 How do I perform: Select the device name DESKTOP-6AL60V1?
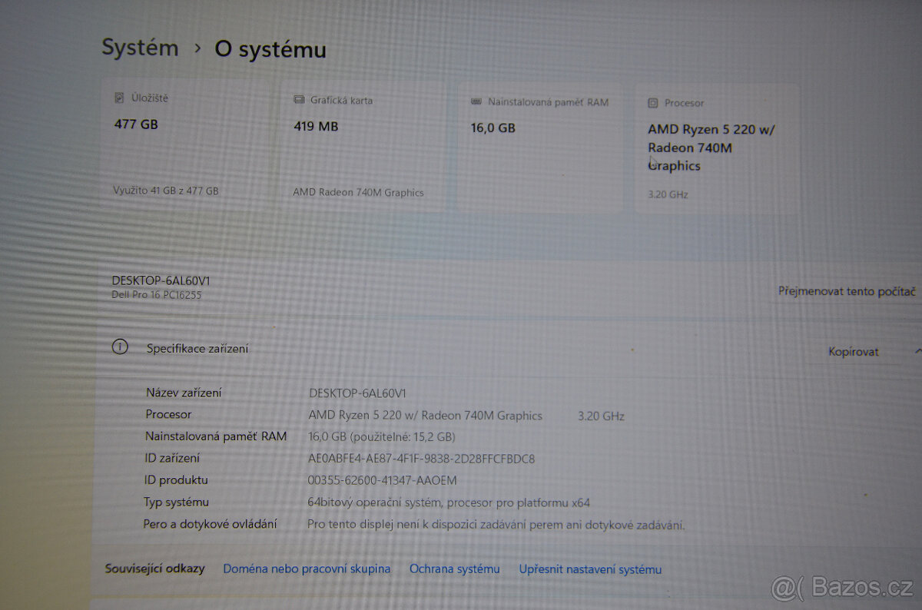coord(161,280)
